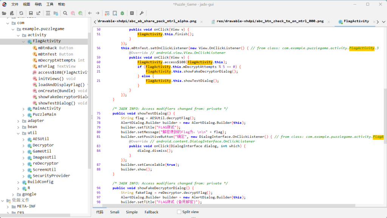Click the navigate forward arrow icon
387x218 pixels.
click(x=98, y=13)
